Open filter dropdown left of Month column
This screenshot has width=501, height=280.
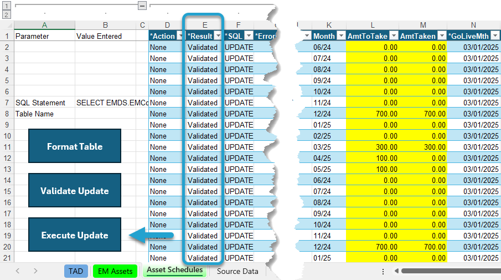pos(307,36)
